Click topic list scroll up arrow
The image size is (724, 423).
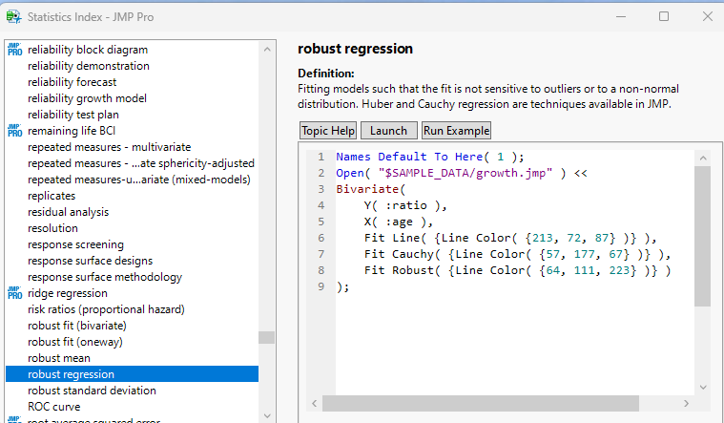tap(266, 48)
